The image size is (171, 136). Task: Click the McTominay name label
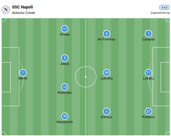[x=106, y=39]
